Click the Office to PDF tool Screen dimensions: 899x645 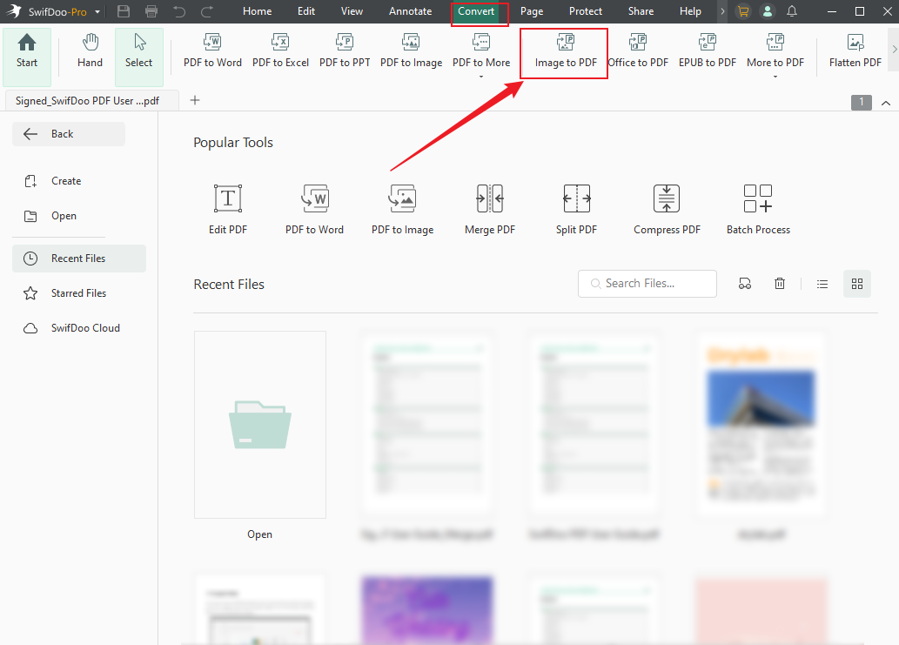(x=638, y=50)
